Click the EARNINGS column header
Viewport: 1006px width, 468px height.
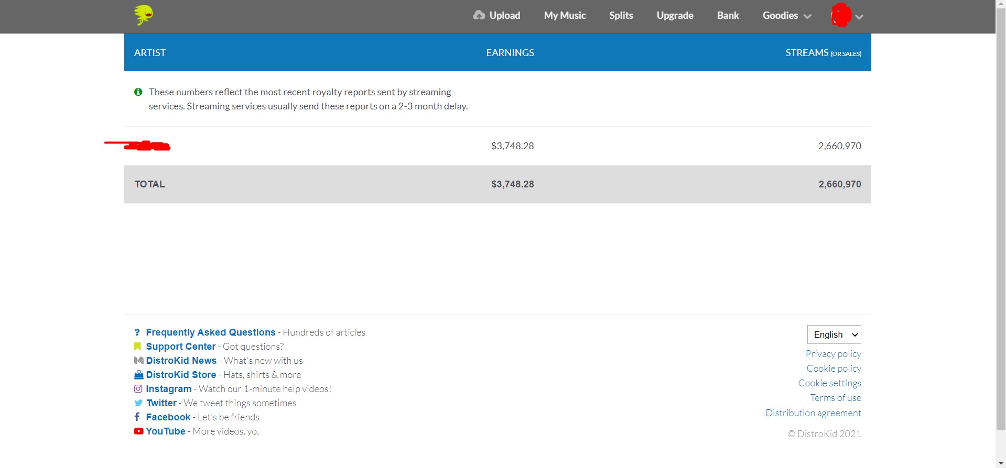(510, 53)
